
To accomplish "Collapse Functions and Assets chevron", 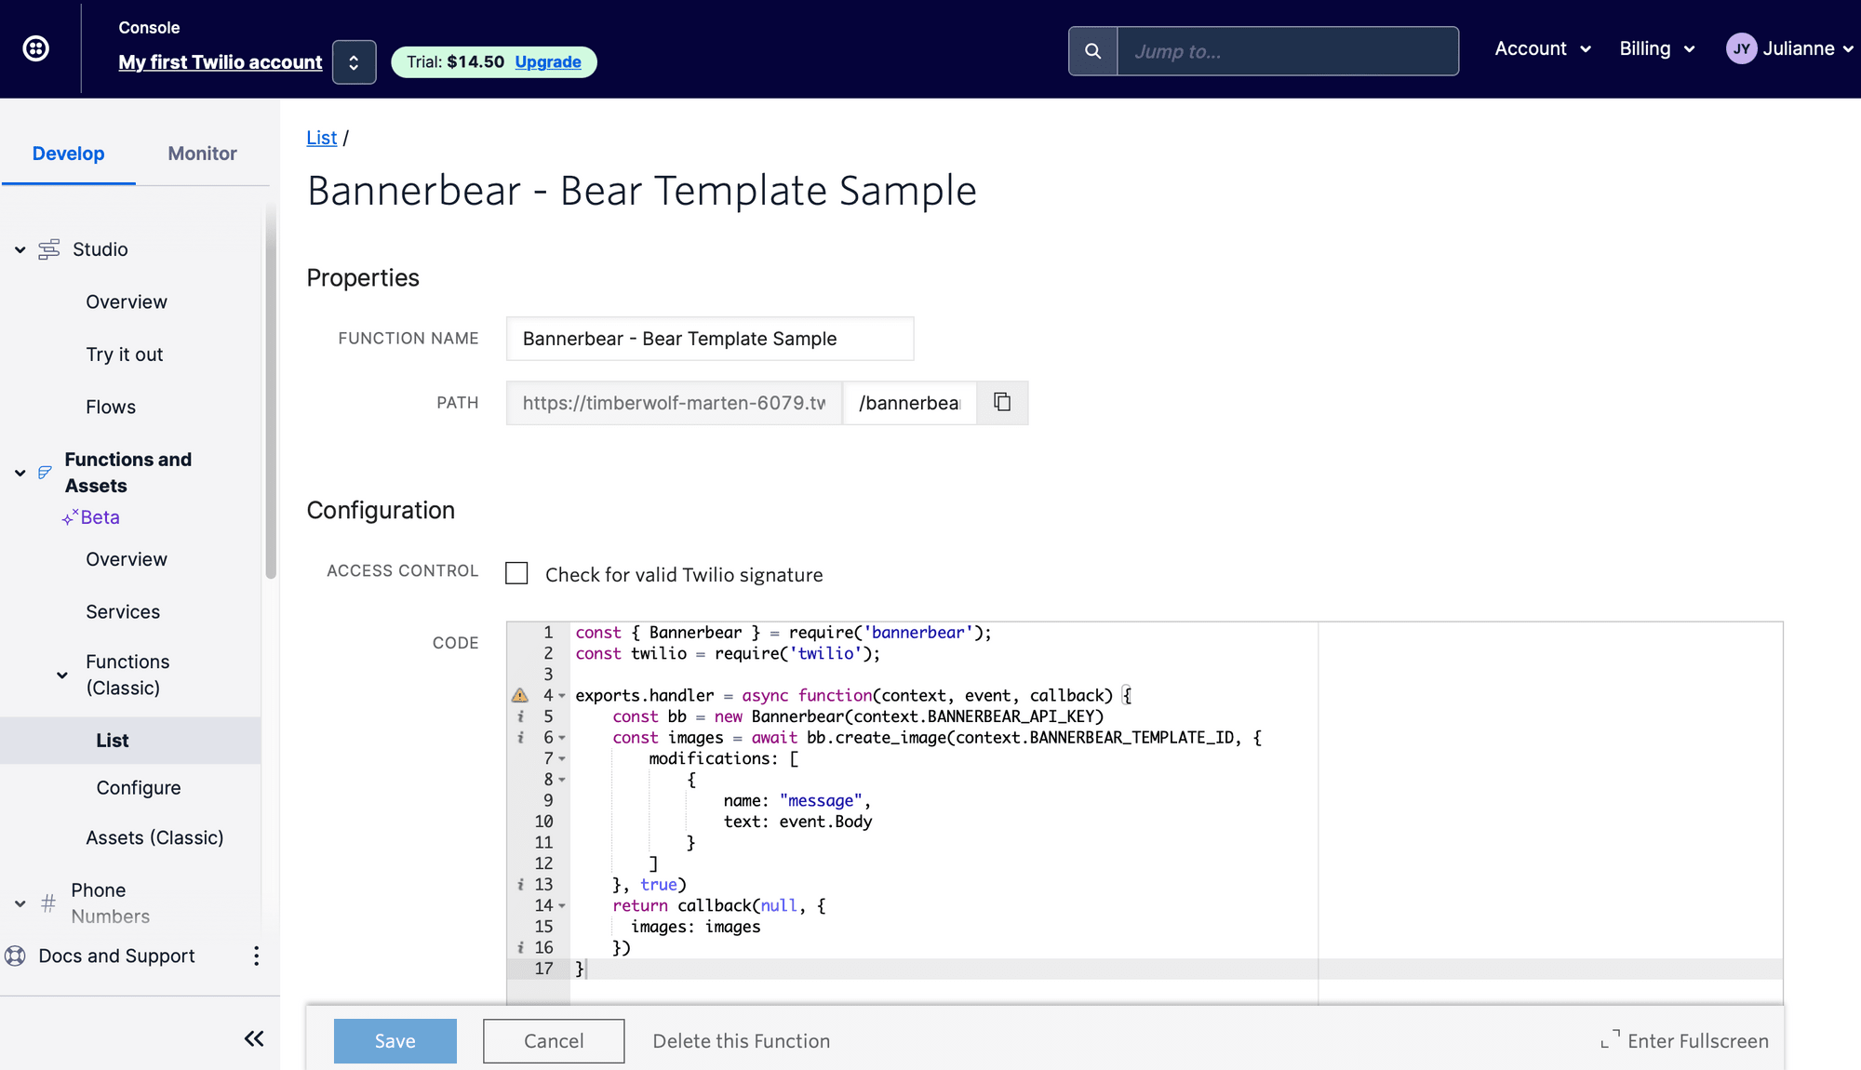I will pyautogui.click(x=20, y=473).
